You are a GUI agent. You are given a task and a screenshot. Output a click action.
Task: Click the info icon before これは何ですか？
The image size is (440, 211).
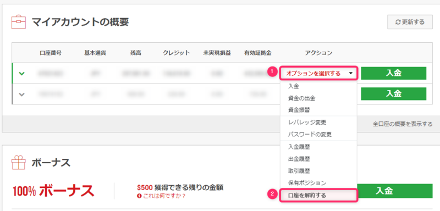tap(139, 196)
